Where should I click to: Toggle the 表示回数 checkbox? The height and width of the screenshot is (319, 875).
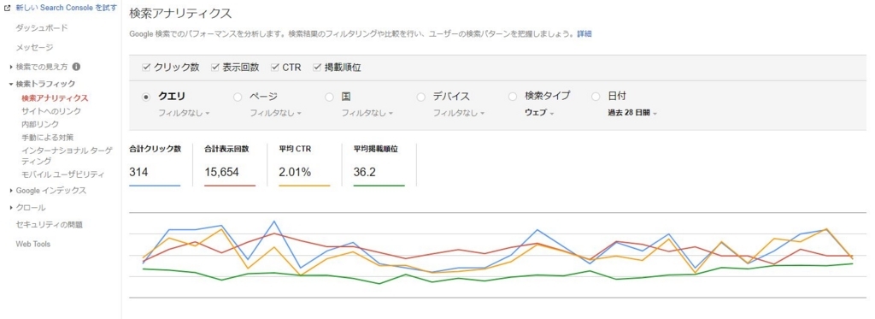pos(214,68)
